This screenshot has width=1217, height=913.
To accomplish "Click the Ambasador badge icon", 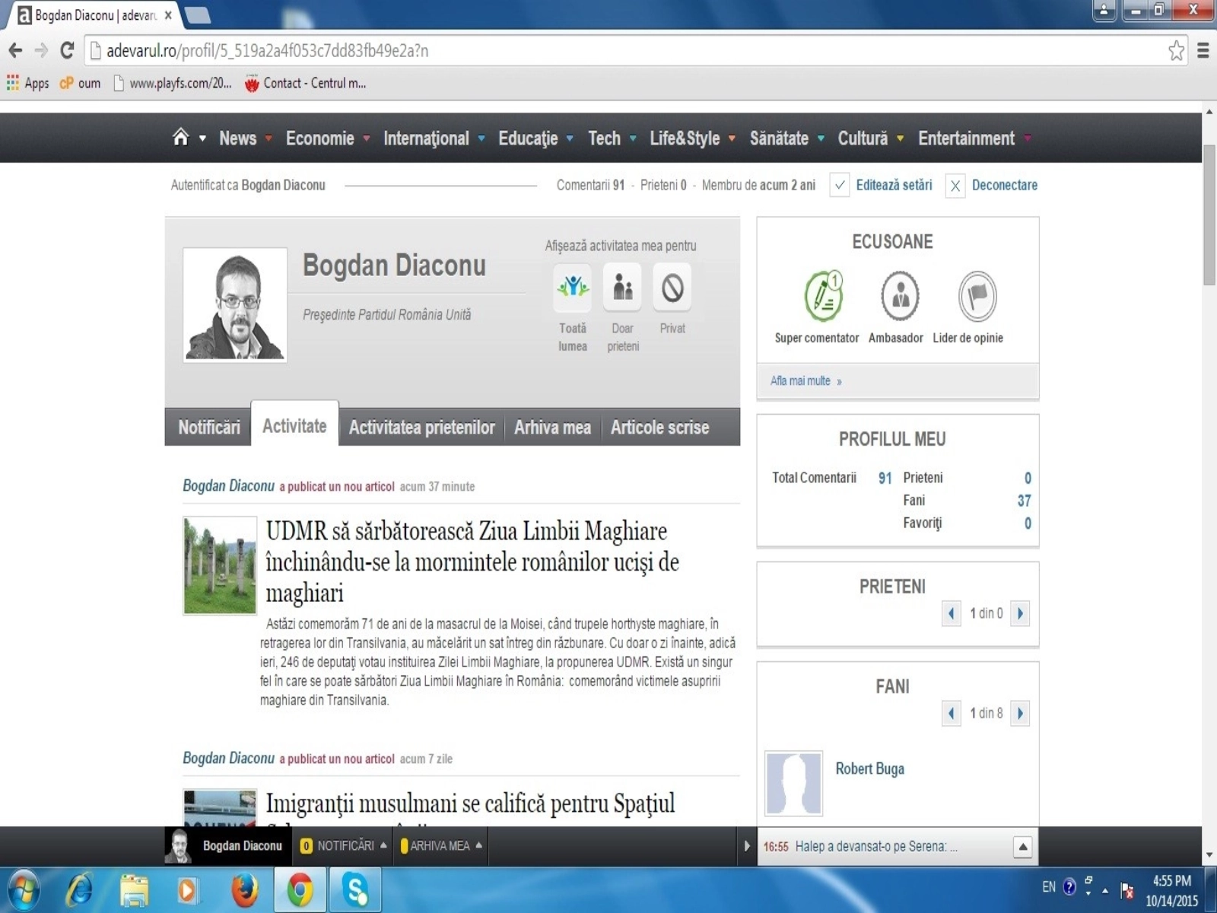I will (x=900, y=296).
